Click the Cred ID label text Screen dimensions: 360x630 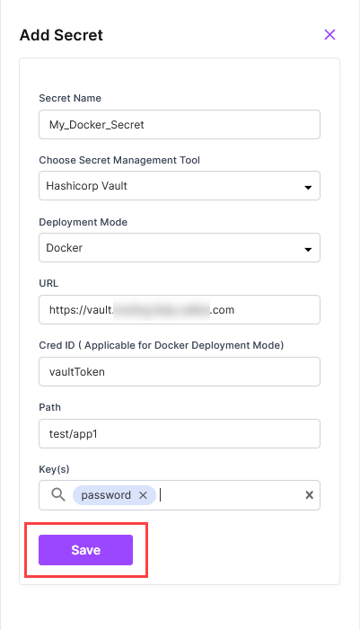pyautogui.click(x=162, y=345)
